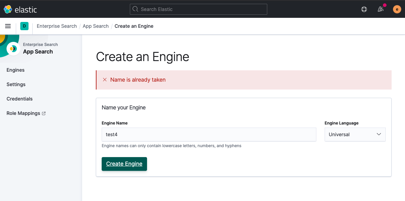This screenshot has width=405, height=201.
Task: Open Settings in the sidebar
Action: click(16, 84)
